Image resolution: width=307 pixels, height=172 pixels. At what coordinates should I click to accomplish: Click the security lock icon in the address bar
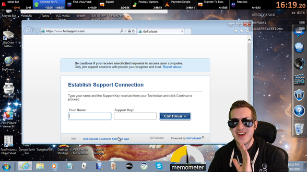(130, 31)
